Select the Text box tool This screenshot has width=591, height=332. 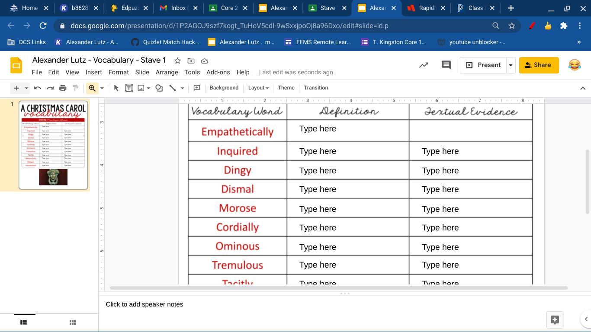(x=128, y=88)
